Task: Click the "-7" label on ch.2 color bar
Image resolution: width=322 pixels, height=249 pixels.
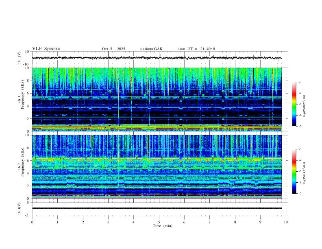Action: click(x=300, y=193)
